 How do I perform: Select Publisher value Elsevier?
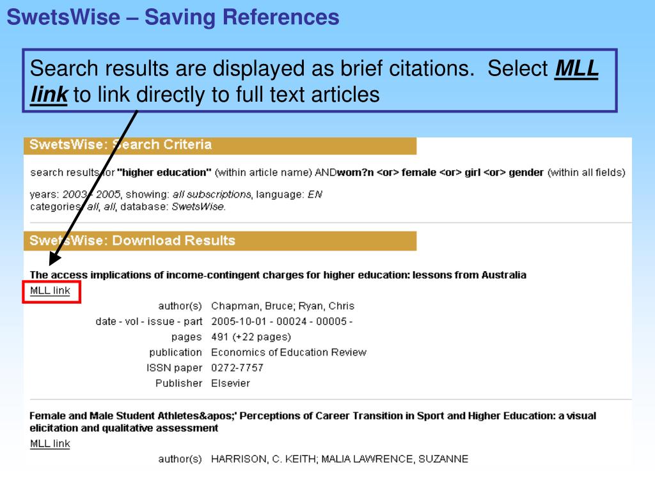[230, 384]
